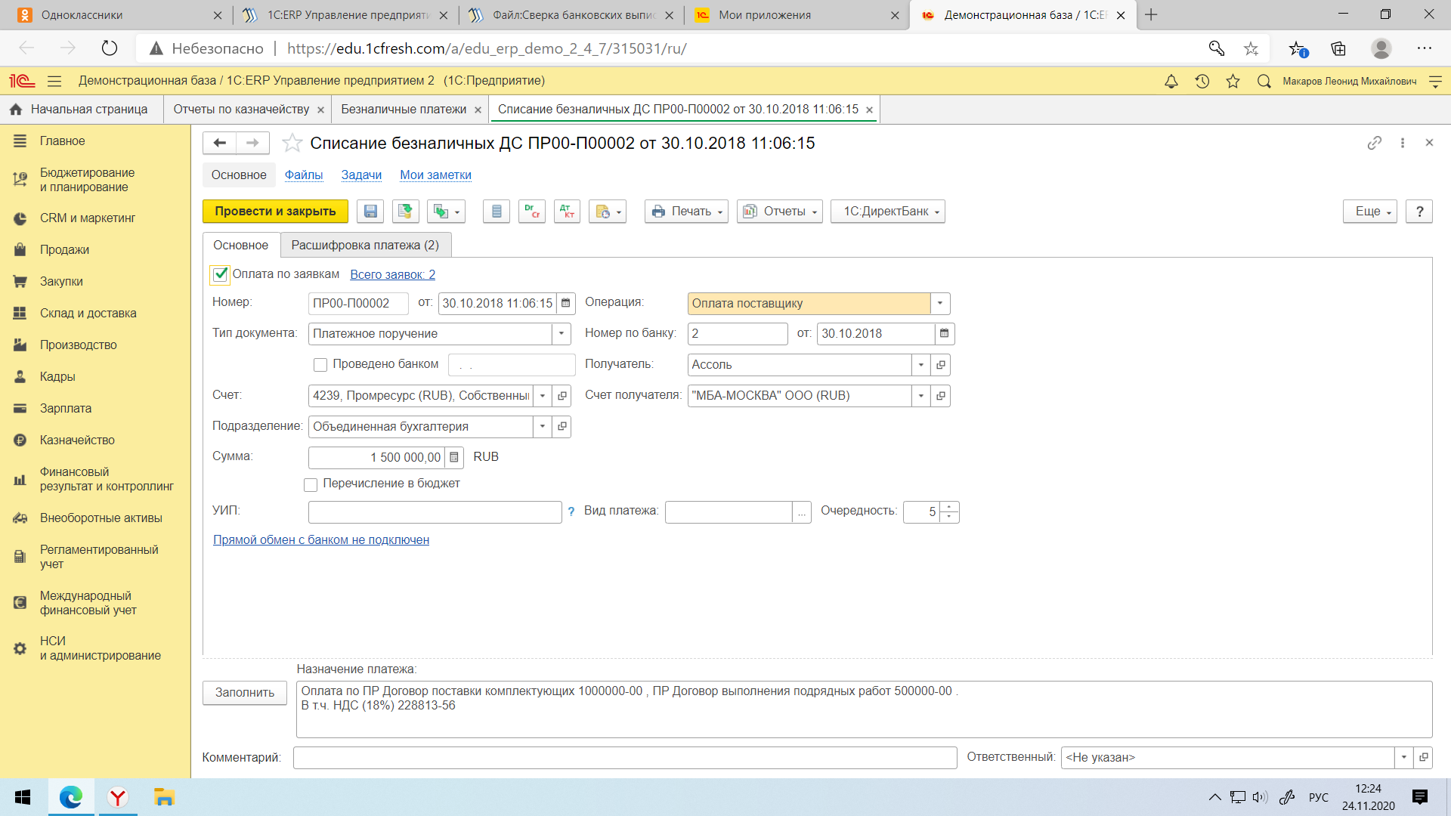Open the 1С:ДиректБанк dropdown
This screenshot has height=816, width=1451.
(888, 212)
